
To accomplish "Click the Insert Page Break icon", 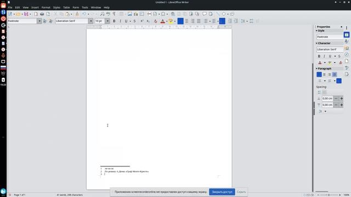I will click(x=149, y=14).
